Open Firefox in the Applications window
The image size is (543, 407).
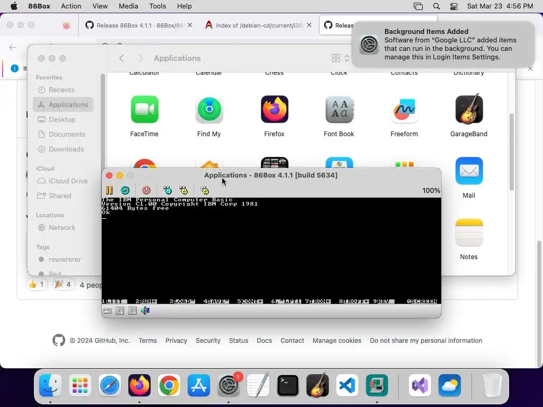tap(274, 109)
